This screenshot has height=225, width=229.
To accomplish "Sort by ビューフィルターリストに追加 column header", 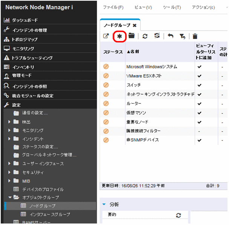I will pos(206,52).
